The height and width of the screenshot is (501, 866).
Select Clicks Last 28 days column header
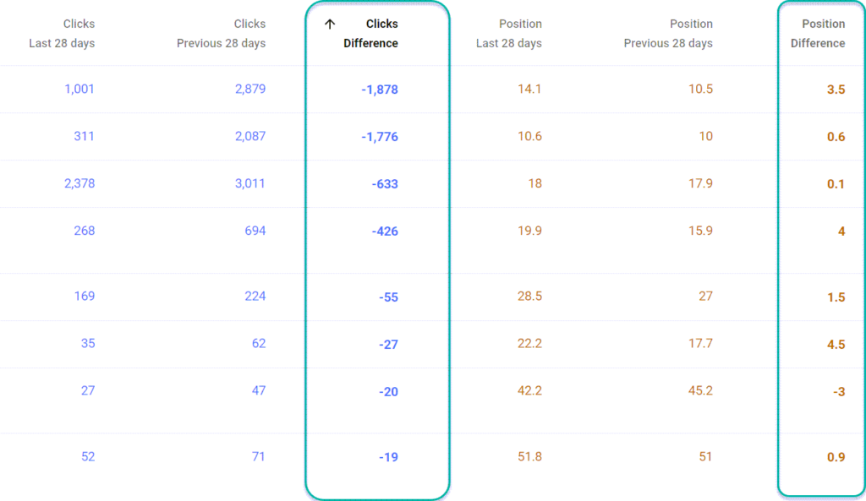click(x=62, y=33)
